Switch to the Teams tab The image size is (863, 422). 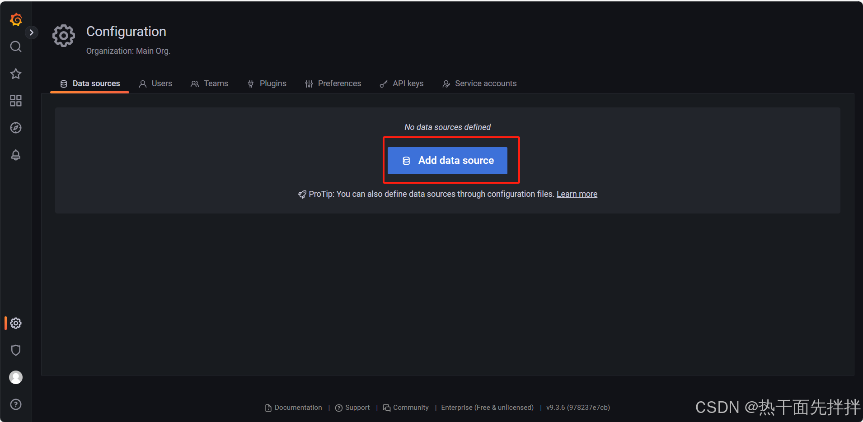point(209,83)
